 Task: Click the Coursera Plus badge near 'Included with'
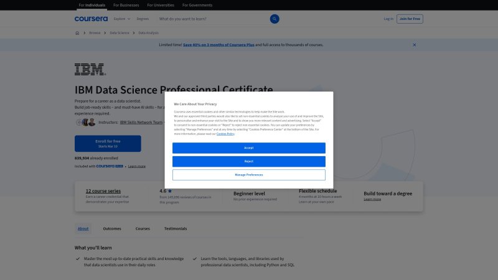point(110,166)
